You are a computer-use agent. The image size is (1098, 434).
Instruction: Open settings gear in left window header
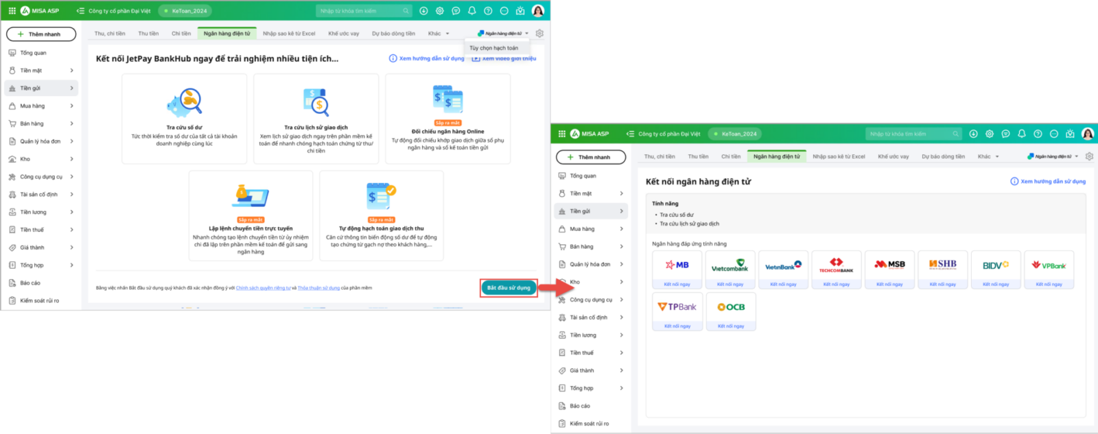440,11
